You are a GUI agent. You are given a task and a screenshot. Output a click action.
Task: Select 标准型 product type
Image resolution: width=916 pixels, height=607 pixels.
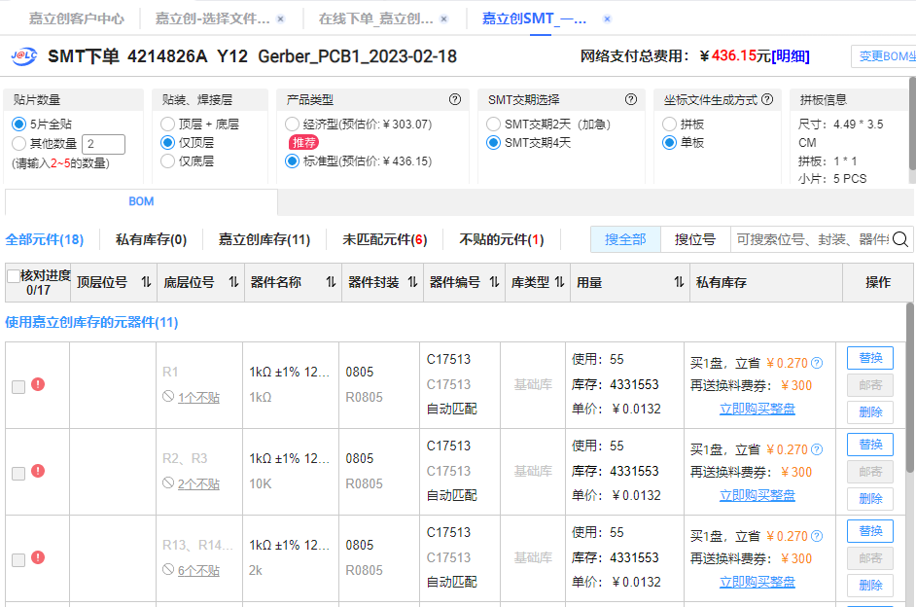[292, 161]
